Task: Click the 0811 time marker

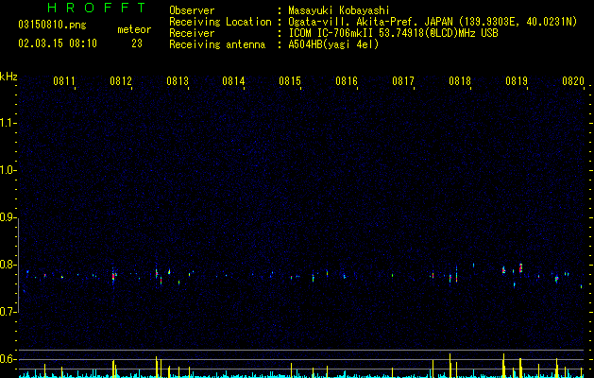Action: pyautogui.click(x=64, y=81)
